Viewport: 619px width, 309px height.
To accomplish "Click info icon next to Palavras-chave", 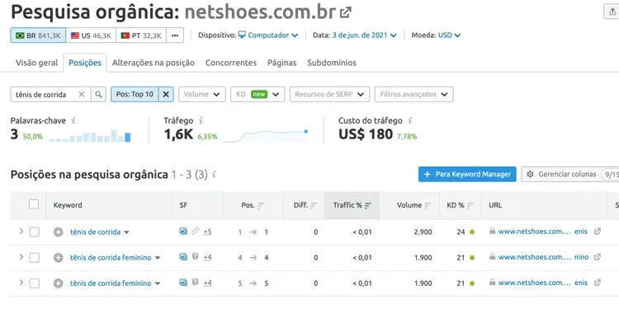I will (73, 120).
